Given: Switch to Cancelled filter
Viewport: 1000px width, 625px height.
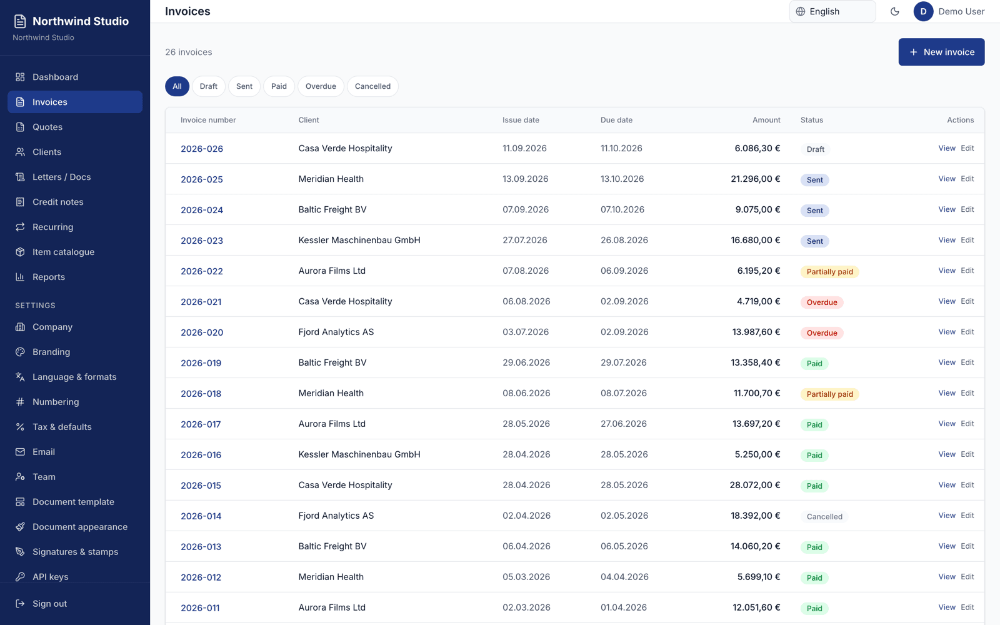Looking at the screenshot, I should pyautogui.click(x=372, y=86).
